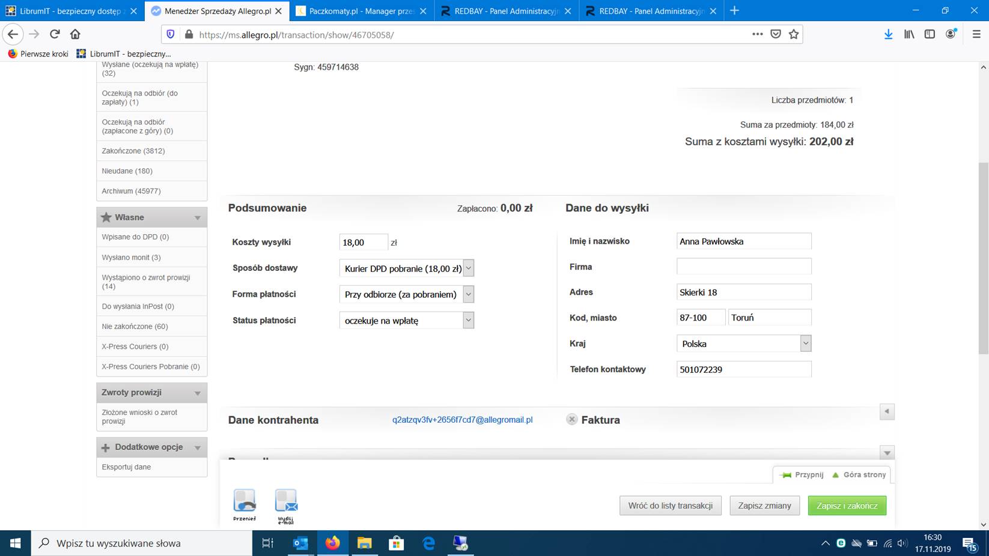989x556 pixels.
Task: Expand the Kraj country dropdown
Action: (x=805, y=343)
